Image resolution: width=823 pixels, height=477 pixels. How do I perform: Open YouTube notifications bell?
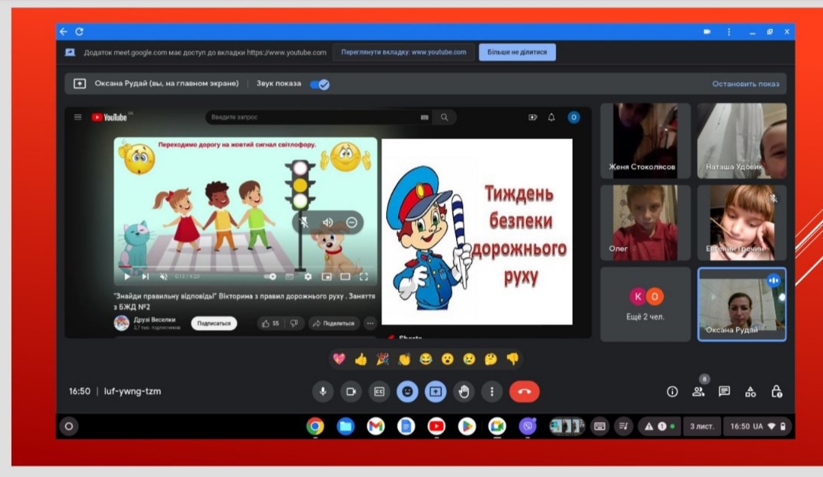point(551,117)
